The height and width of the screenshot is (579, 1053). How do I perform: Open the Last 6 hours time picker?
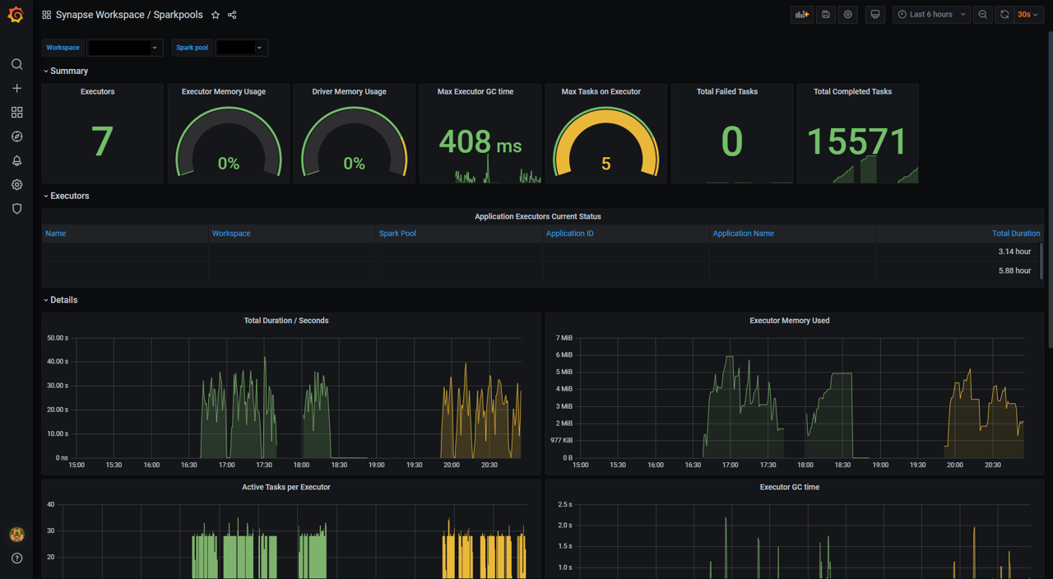tap(930, 15)
